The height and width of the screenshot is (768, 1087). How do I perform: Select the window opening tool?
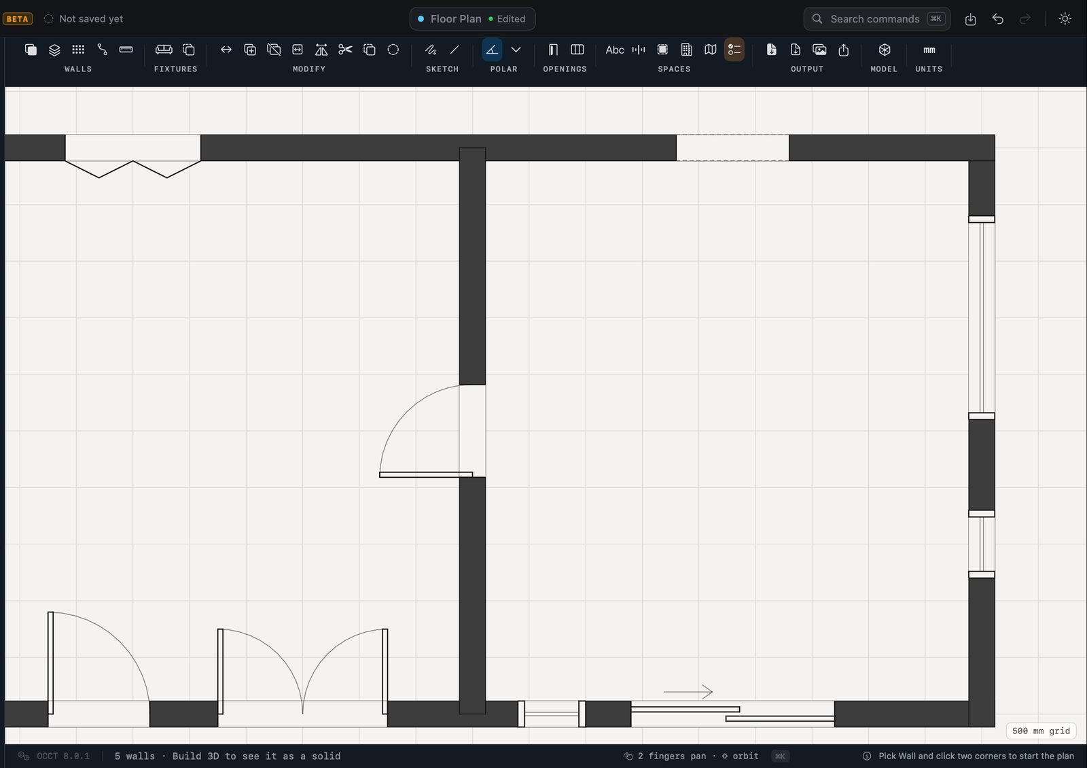tap(577, 50)
